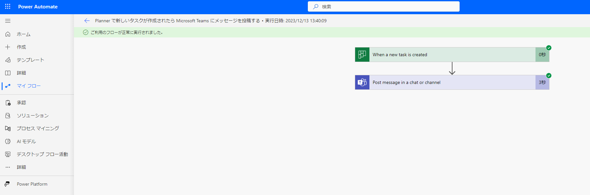Open テンプレート in the sidebar
Image resolution: width=590 pixels, height=195 pixels.
coord(30,60)
